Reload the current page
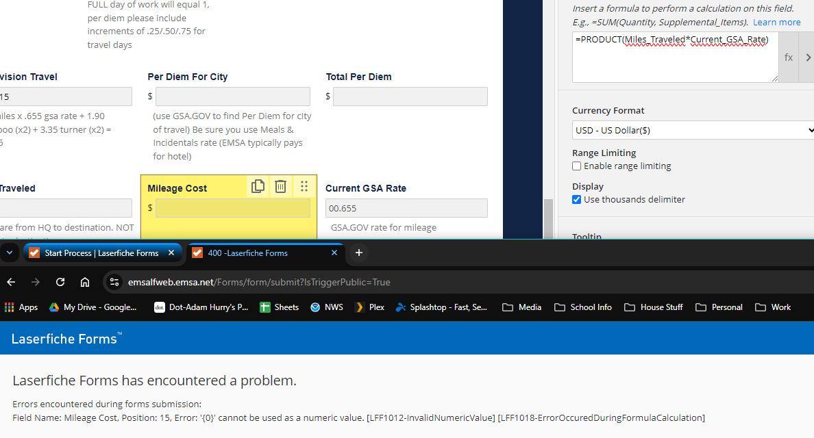The image size is (814, 438). (x=60, y=282)
